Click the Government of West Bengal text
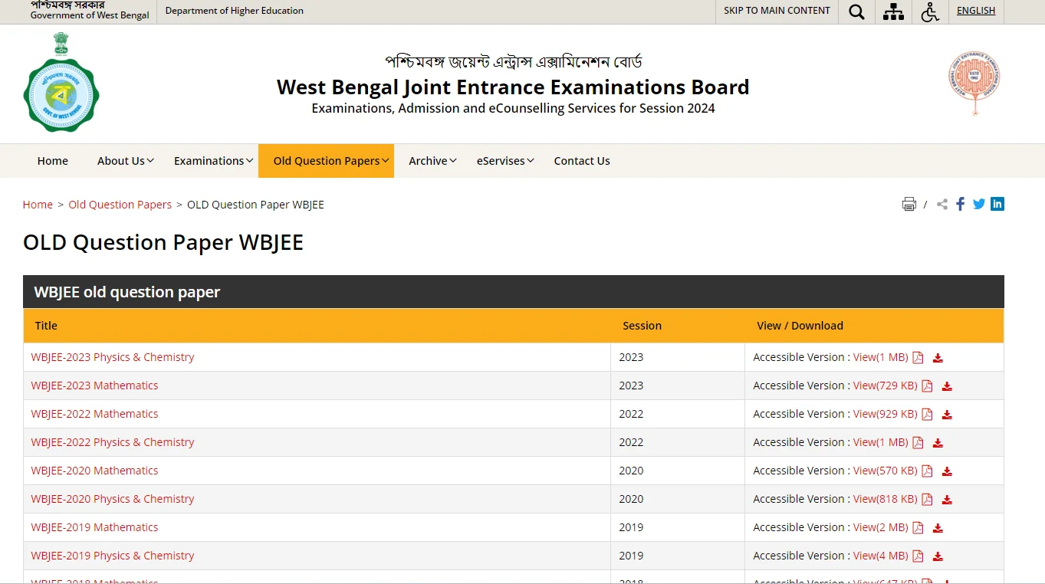Viewport: 1045px width, 584px height. click(90, 15)
